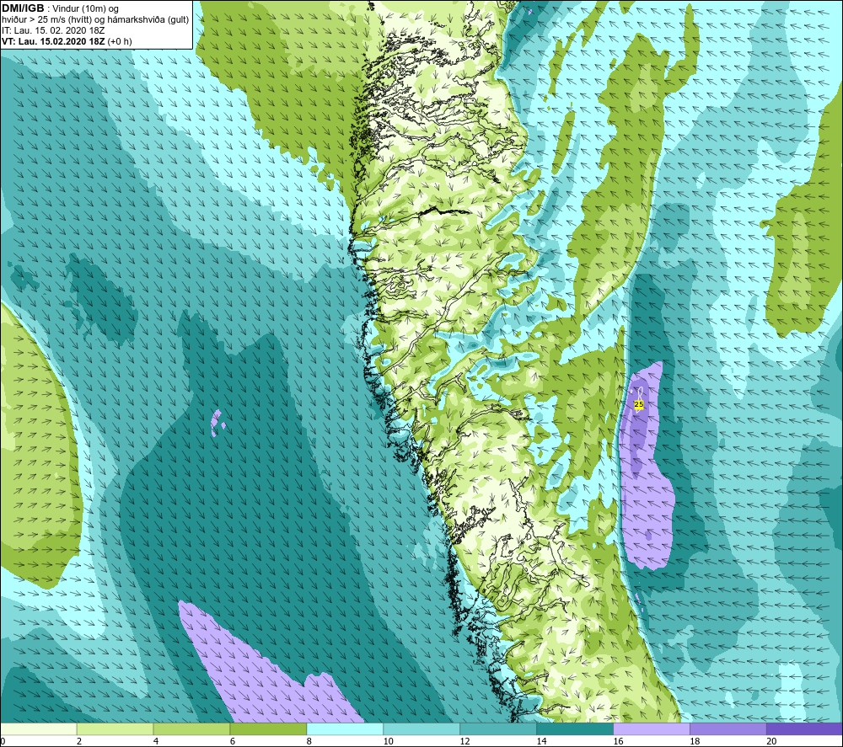
Task: Click the 'hviður > 25 m/s' legend line
Action: (x=95, y=20)
